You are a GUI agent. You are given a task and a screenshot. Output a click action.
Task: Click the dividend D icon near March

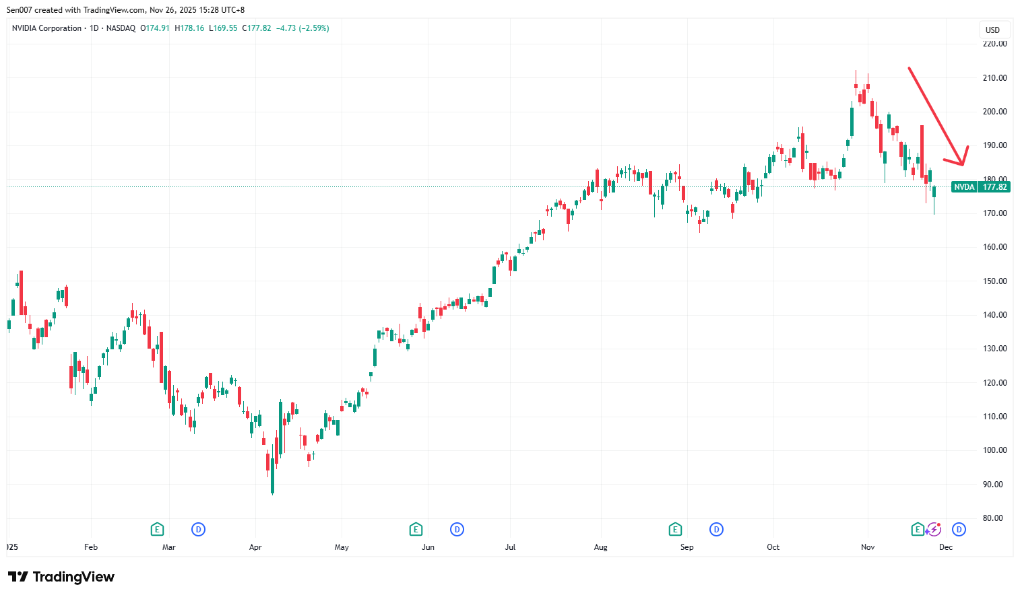point(198,530)
